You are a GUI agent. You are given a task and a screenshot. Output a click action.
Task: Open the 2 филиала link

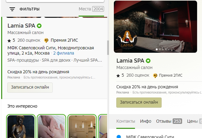[x=64, y=53]
